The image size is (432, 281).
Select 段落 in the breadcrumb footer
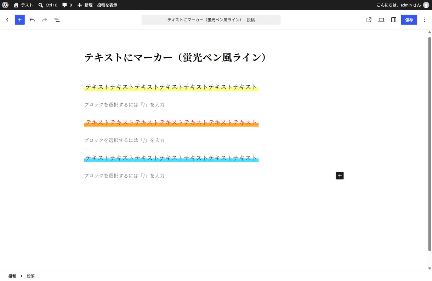[x=30, y=276]
